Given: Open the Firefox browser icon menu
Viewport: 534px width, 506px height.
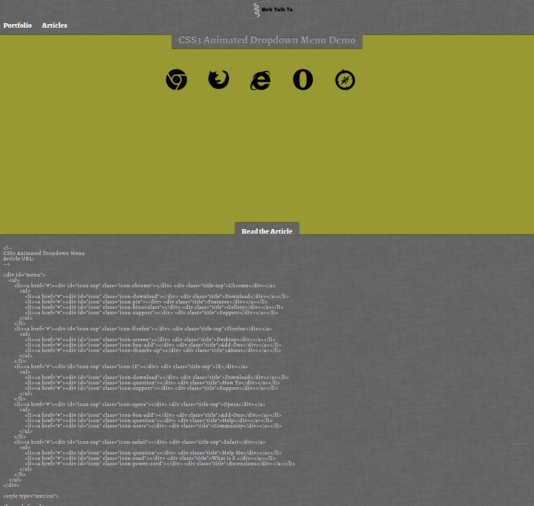Looking at the screenshot, I should click(x=219, y=80).
